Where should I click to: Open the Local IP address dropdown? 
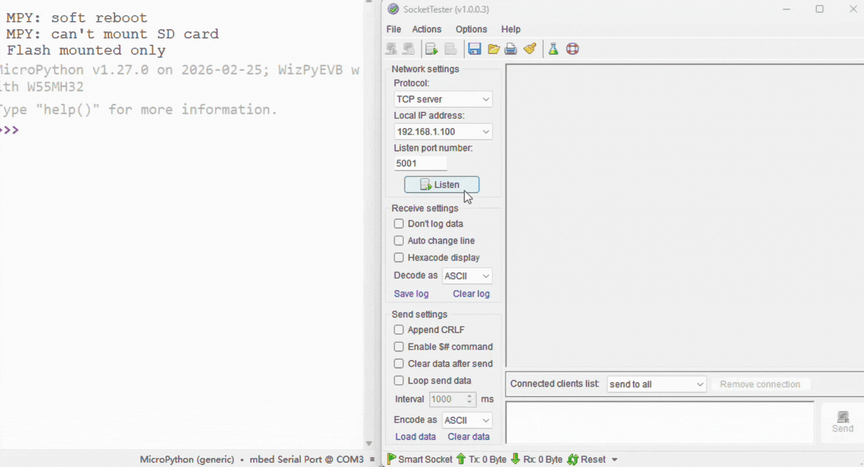(x=443, y=132)
